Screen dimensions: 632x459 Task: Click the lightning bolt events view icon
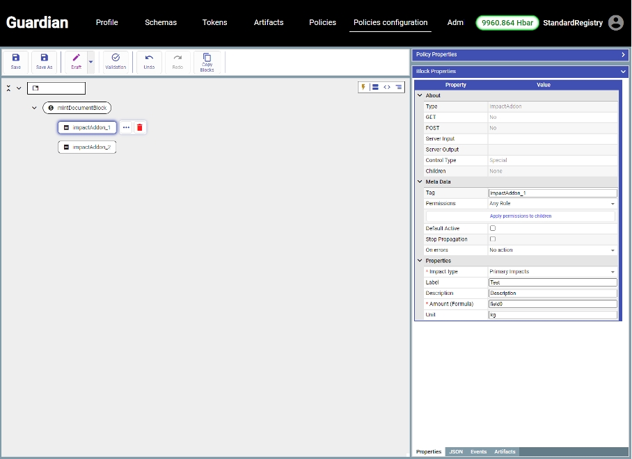coord(363,87)
